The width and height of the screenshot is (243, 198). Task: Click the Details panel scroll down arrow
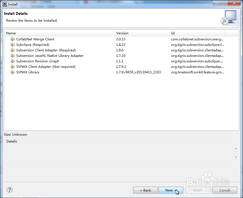click(236, 157)
